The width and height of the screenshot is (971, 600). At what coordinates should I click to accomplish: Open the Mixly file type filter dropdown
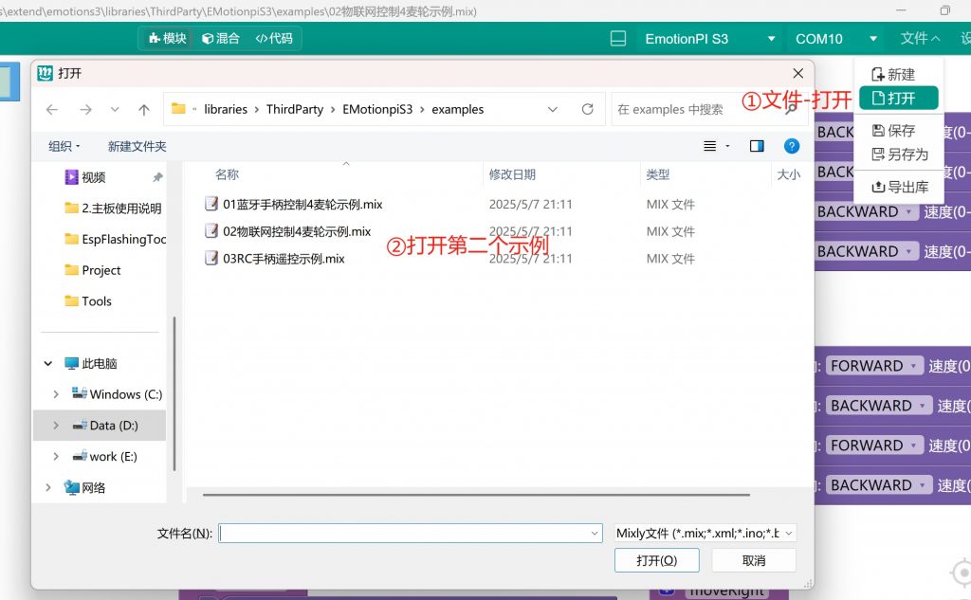[x=705, y=534]
